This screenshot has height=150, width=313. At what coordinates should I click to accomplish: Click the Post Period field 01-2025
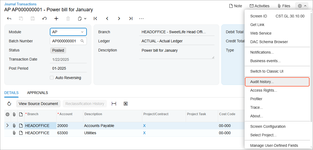[68, 68]
